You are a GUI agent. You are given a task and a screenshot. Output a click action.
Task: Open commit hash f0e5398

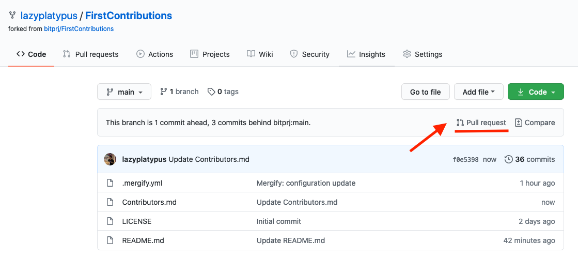coord(465,160)
